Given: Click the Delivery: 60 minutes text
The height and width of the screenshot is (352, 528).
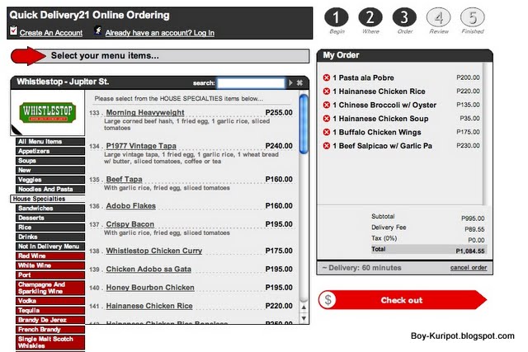Looking at the screenshot, I should coord(361,268).
